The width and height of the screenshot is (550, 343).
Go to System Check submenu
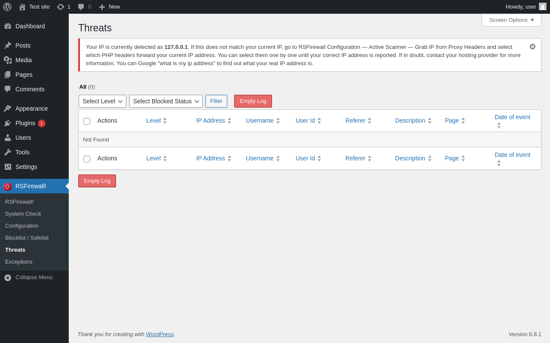pos(23,214)
